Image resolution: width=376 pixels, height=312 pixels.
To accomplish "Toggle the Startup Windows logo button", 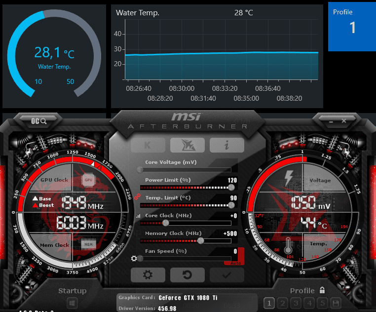I will (x=72, y=303).
